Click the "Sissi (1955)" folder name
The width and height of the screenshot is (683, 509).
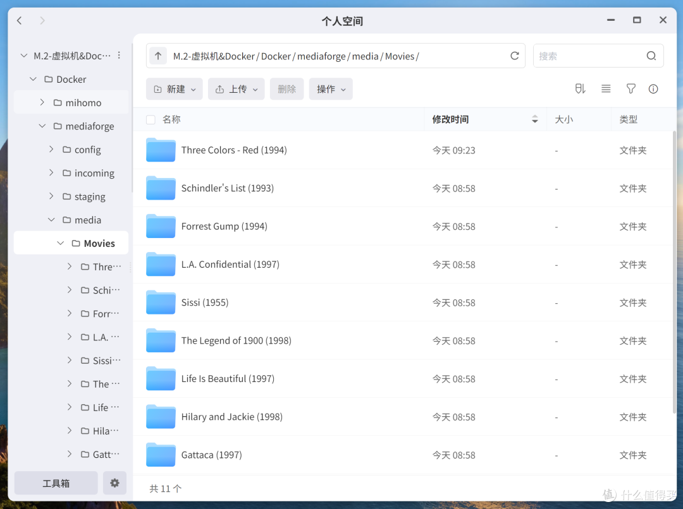coord(205,302)
